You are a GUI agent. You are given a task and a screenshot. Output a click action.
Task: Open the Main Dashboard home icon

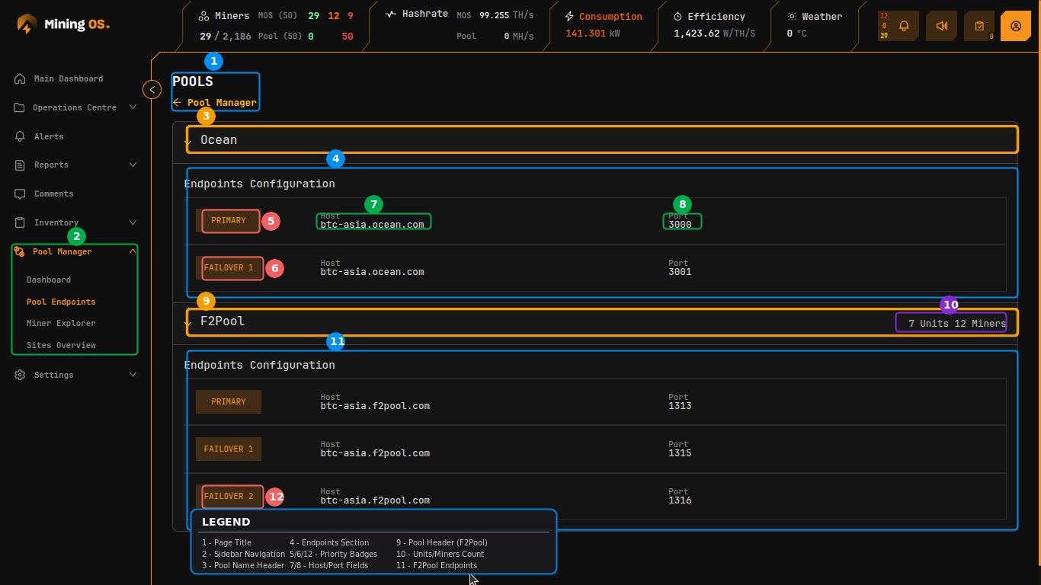tap(20, 78)
